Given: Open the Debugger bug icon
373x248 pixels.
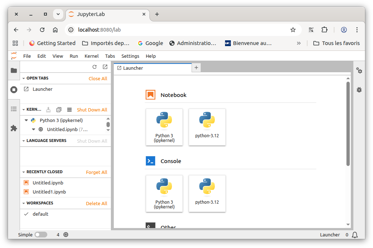Looking at the screenshot, I should click(359, 89).
